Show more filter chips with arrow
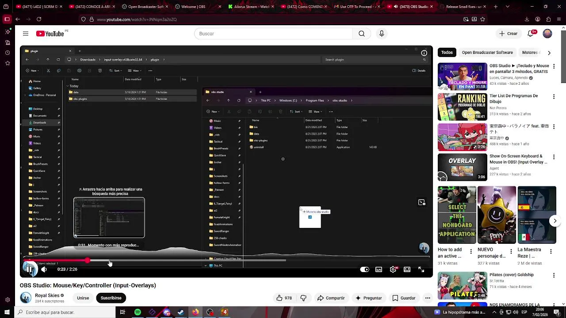Image resolution: width=566 pixels, height=318 pixels. (549, 53)
